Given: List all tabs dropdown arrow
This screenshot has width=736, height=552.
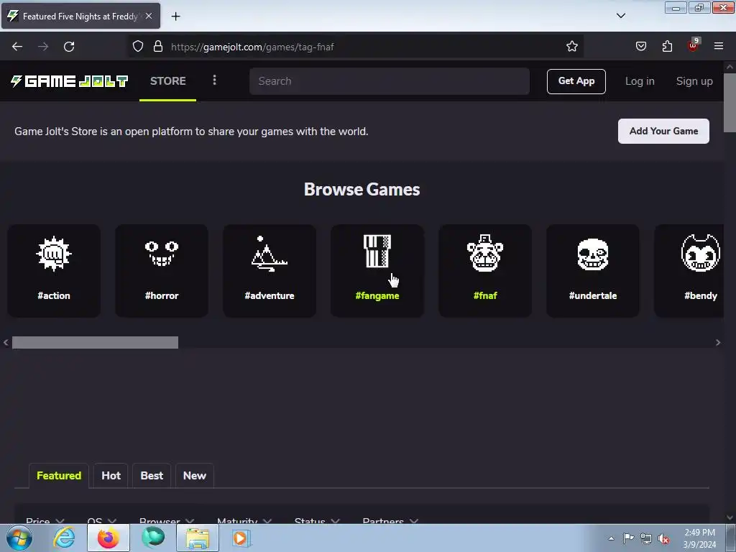Looking at the screenshot, I should pyautogui.click(x=620, y=16).
